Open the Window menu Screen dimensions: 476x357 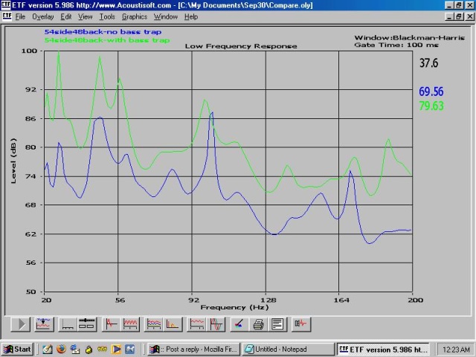click(165, 16)
